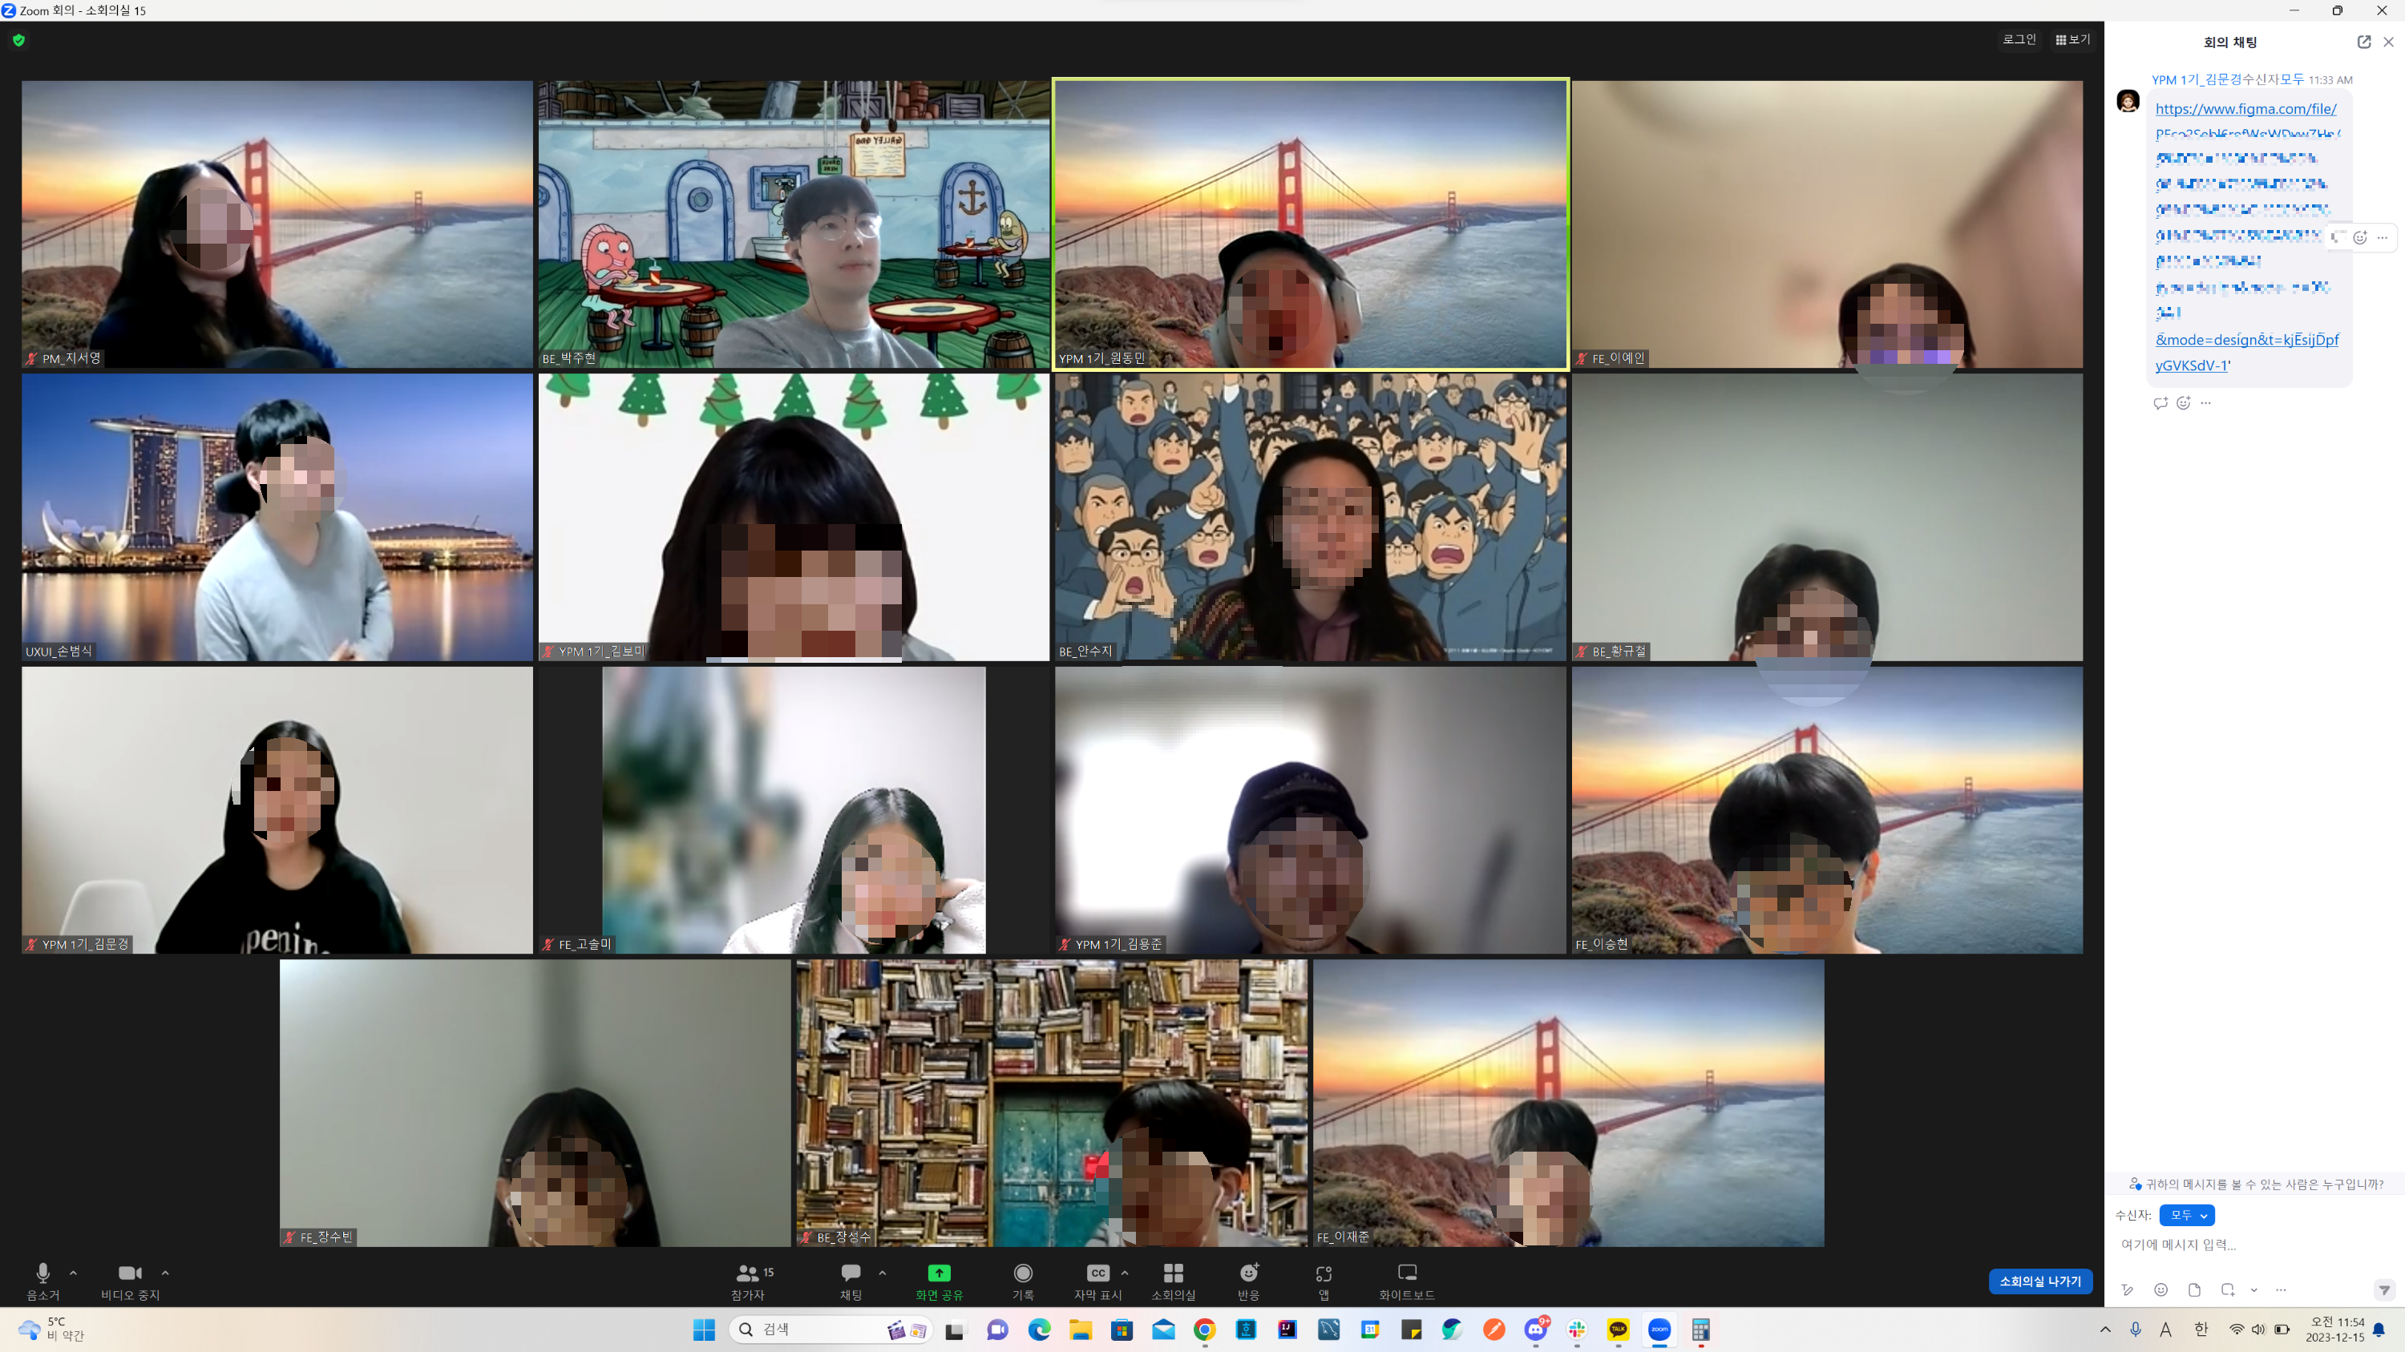The width and height of the screenshot is (2405, 1352).
Task: Open the 화이트보드 whiteboard icon
Action: tap(1406, 1273)
